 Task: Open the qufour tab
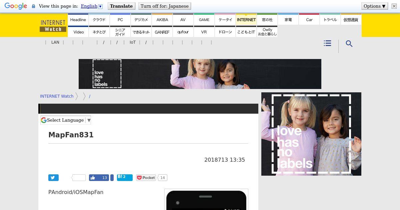[183, 32]
